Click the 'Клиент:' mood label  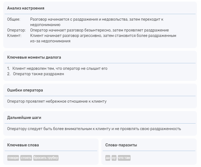14,36
